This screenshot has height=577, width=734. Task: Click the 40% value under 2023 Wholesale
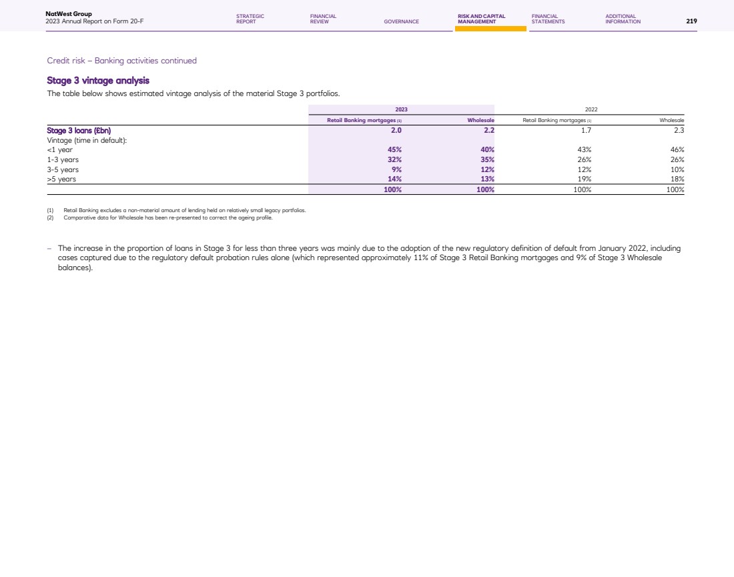click(486, 149)
